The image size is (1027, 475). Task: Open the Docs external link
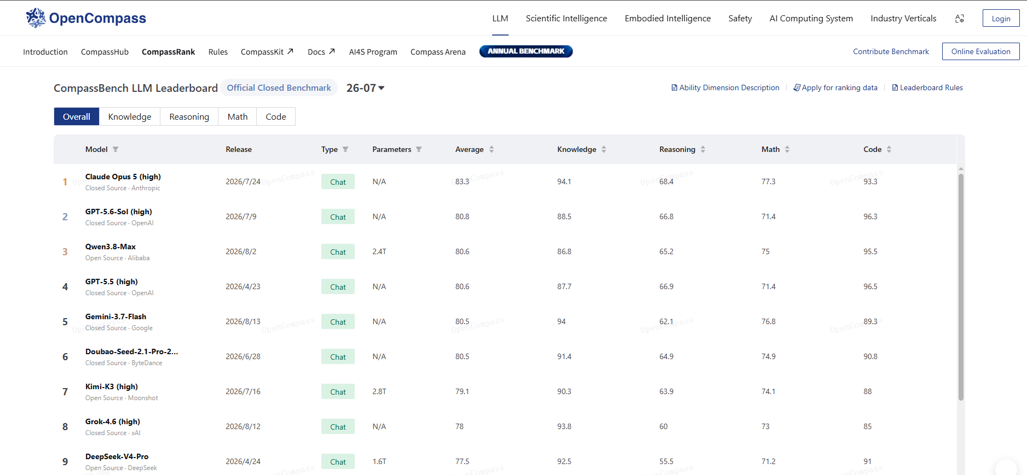[321, 52]
